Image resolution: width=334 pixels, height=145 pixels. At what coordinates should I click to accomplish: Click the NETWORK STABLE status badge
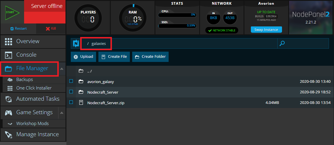[x=222, y=31]
